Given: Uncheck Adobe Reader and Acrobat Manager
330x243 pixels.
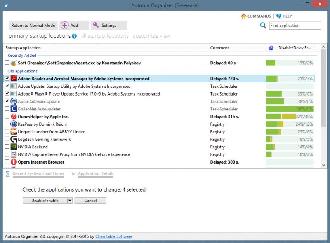Looking at the screenshot, I should pos(7,78).
